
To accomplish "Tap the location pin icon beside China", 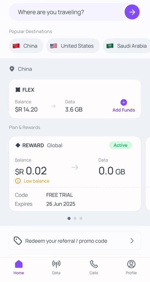I will point(12,69).
